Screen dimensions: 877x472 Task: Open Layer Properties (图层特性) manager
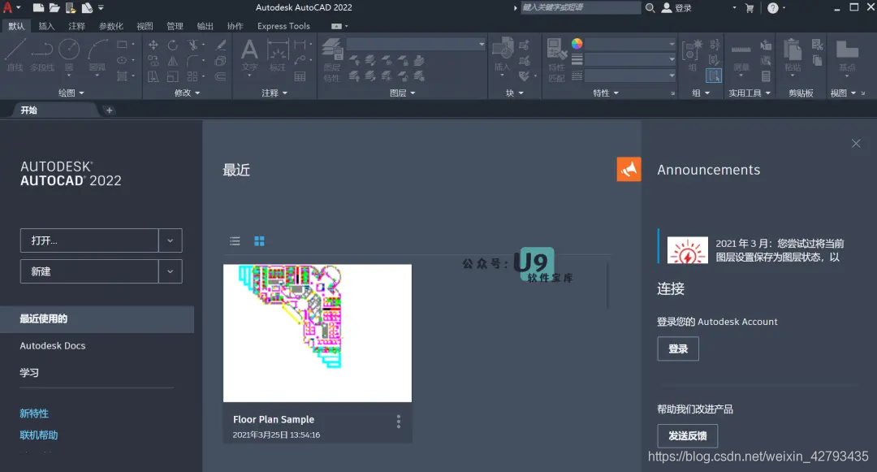point(332,60)
